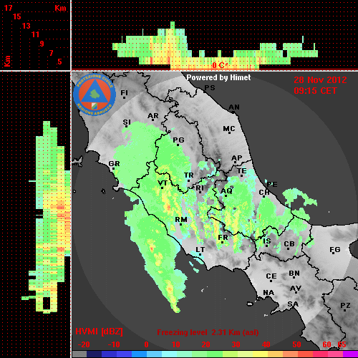This screenshot has width=358, height=358.
Task: Click the PZ city label on map
Action: point(345,306)
